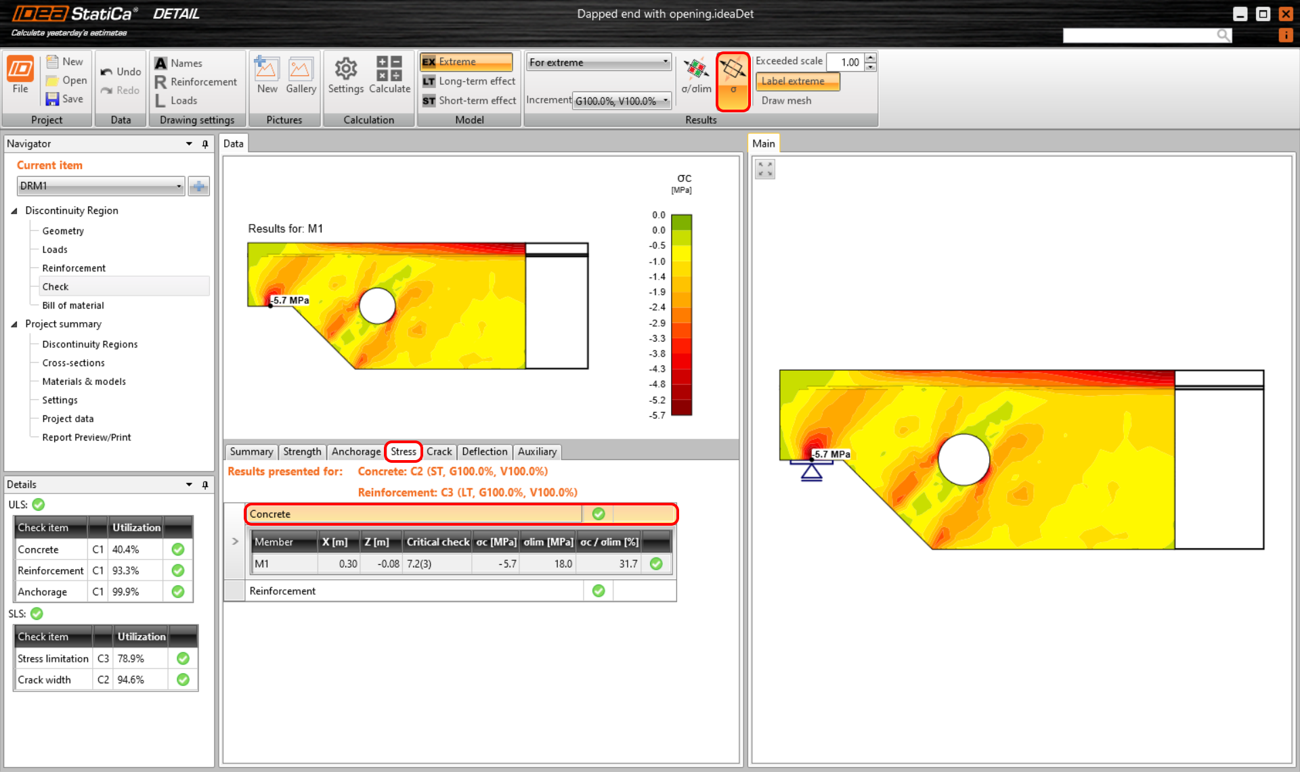Click the add item plus button near DRM1
The height and width of the screenshot is (772, 1300).
(x=198, y=186)
